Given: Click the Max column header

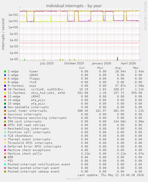Looking at the screenshot, I should coord(136,68).
